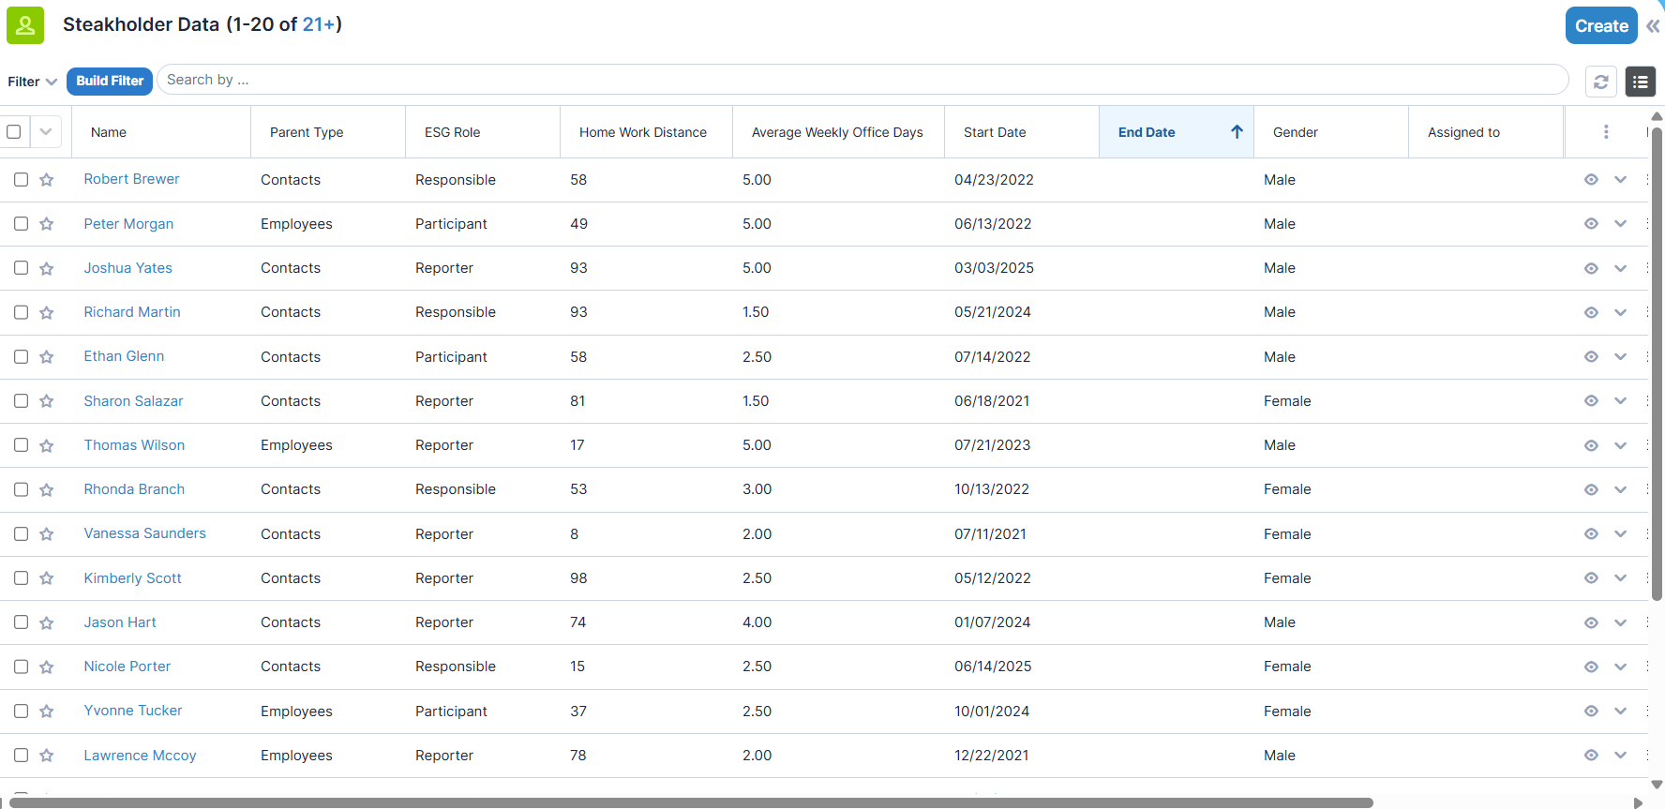Click in the Search by field
The width and height of the screenshot is (1665, 809).
point(862,80)
